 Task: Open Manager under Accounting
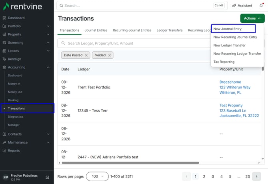[x=14, y=125]
